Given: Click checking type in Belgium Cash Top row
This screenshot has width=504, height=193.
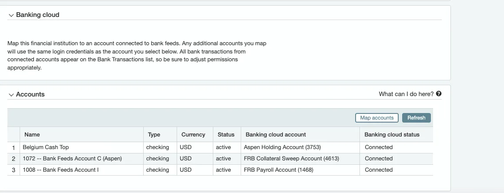Looking at the screenshot, I should [158, 147].
